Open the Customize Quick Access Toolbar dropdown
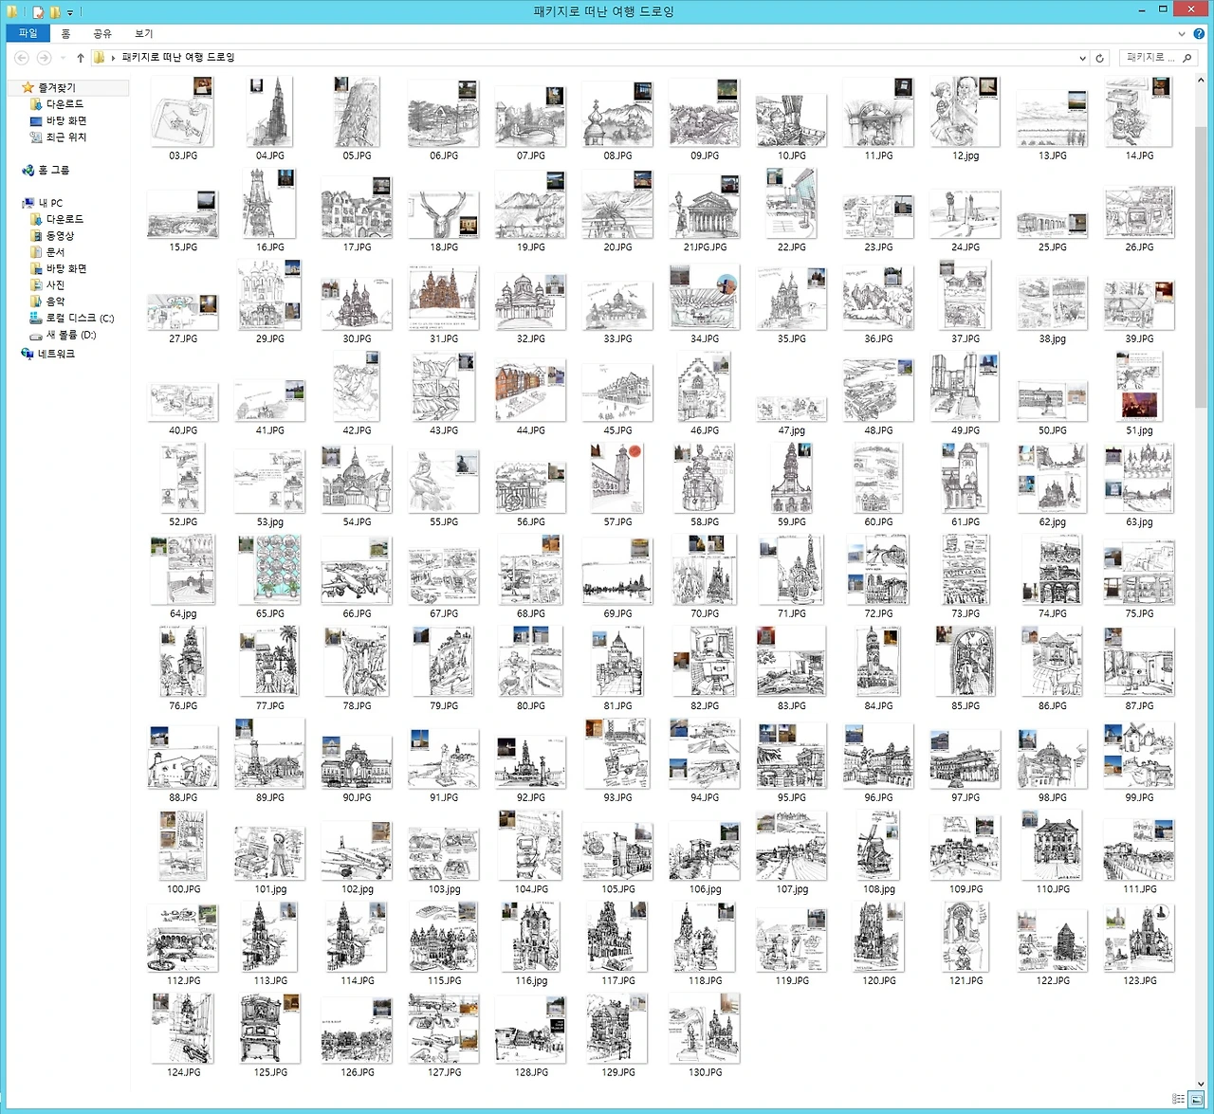 (70, 12)
